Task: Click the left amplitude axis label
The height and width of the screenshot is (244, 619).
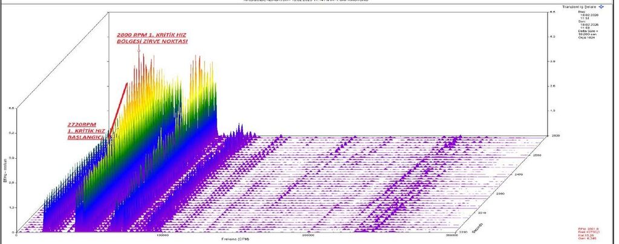Action: point(4,175)
